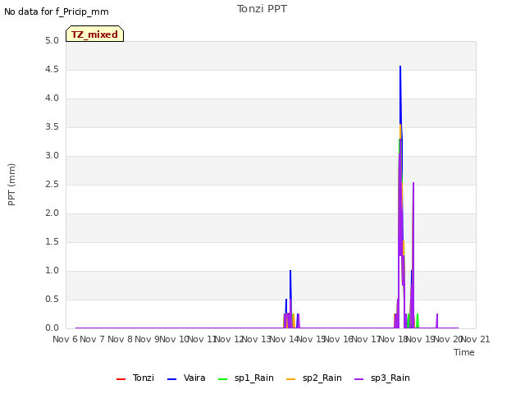Click the Nov 7 x-axis tick label

93,339
